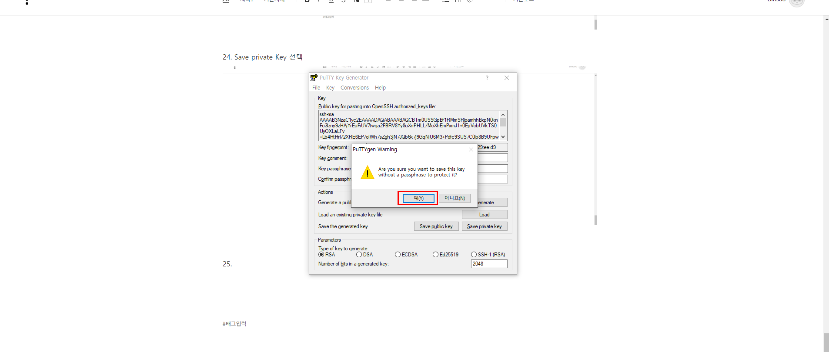Click the line '24. Save private Key 선택'

(x=263, y=57)
